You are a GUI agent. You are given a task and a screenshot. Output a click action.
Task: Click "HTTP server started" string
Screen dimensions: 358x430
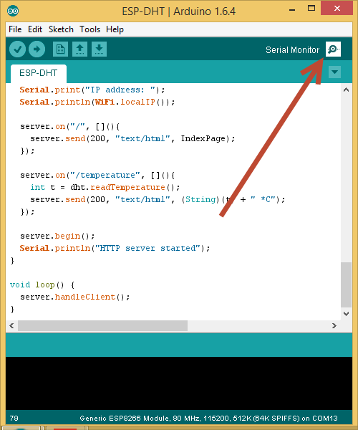(148, 248)
